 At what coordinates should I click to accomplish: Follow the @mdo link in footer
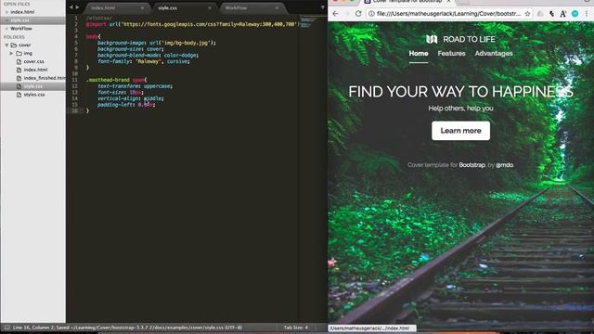pos(505,165)
